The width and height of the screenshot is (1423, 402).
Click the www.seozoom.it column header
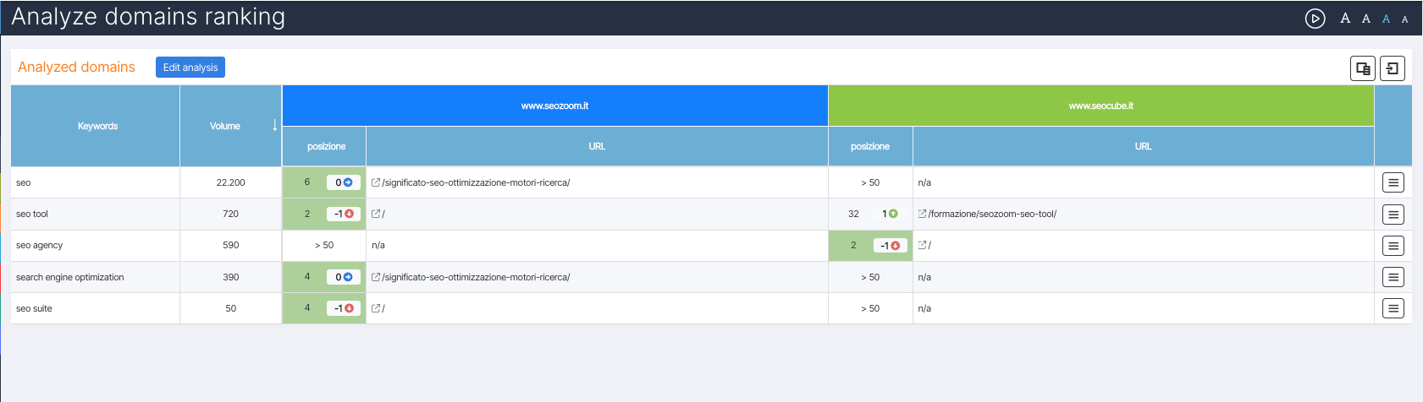pos(554,106)
